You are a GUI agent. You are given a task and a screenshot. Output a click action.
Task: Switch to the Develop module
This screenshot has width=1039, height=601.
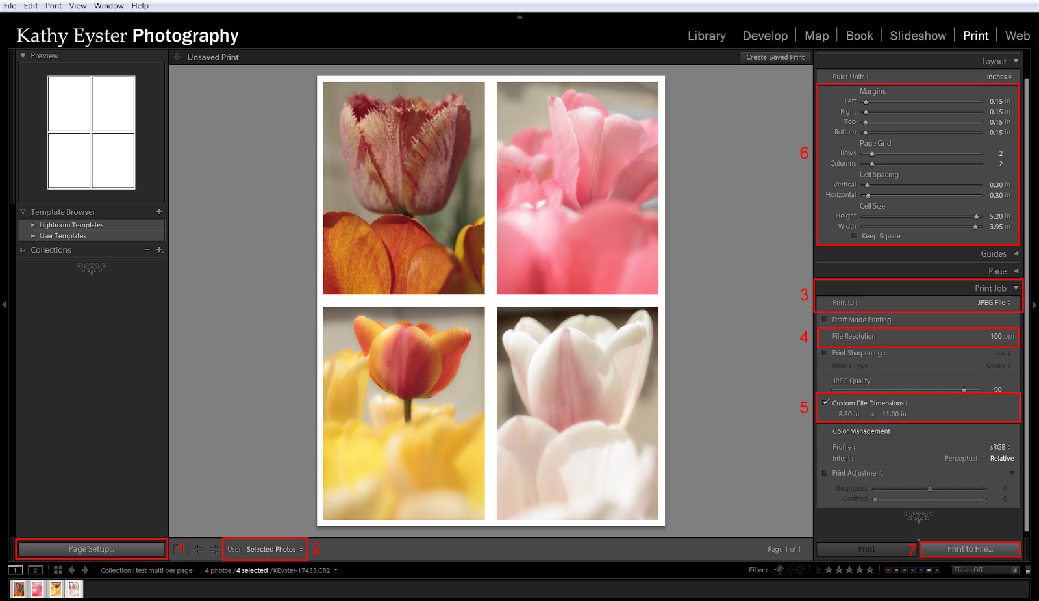click(765, 36)
